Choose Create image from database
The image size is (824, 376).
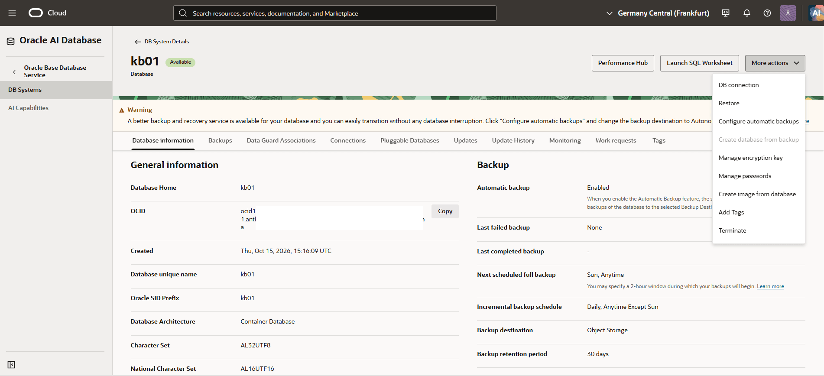point(759,194)
